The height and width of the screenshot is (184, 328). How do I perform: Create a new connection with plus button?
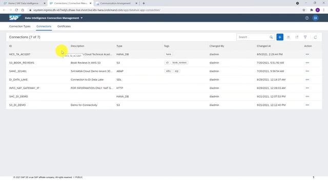click(x=280, y=37)
